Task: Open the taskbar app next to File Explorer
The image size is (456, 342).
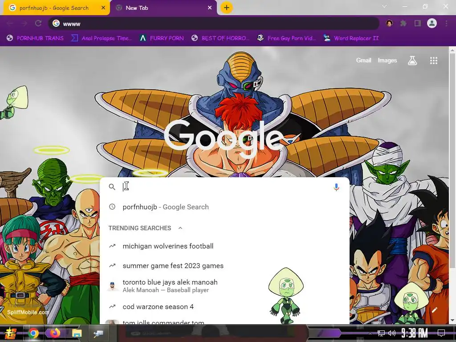Action: pos(98,333)
